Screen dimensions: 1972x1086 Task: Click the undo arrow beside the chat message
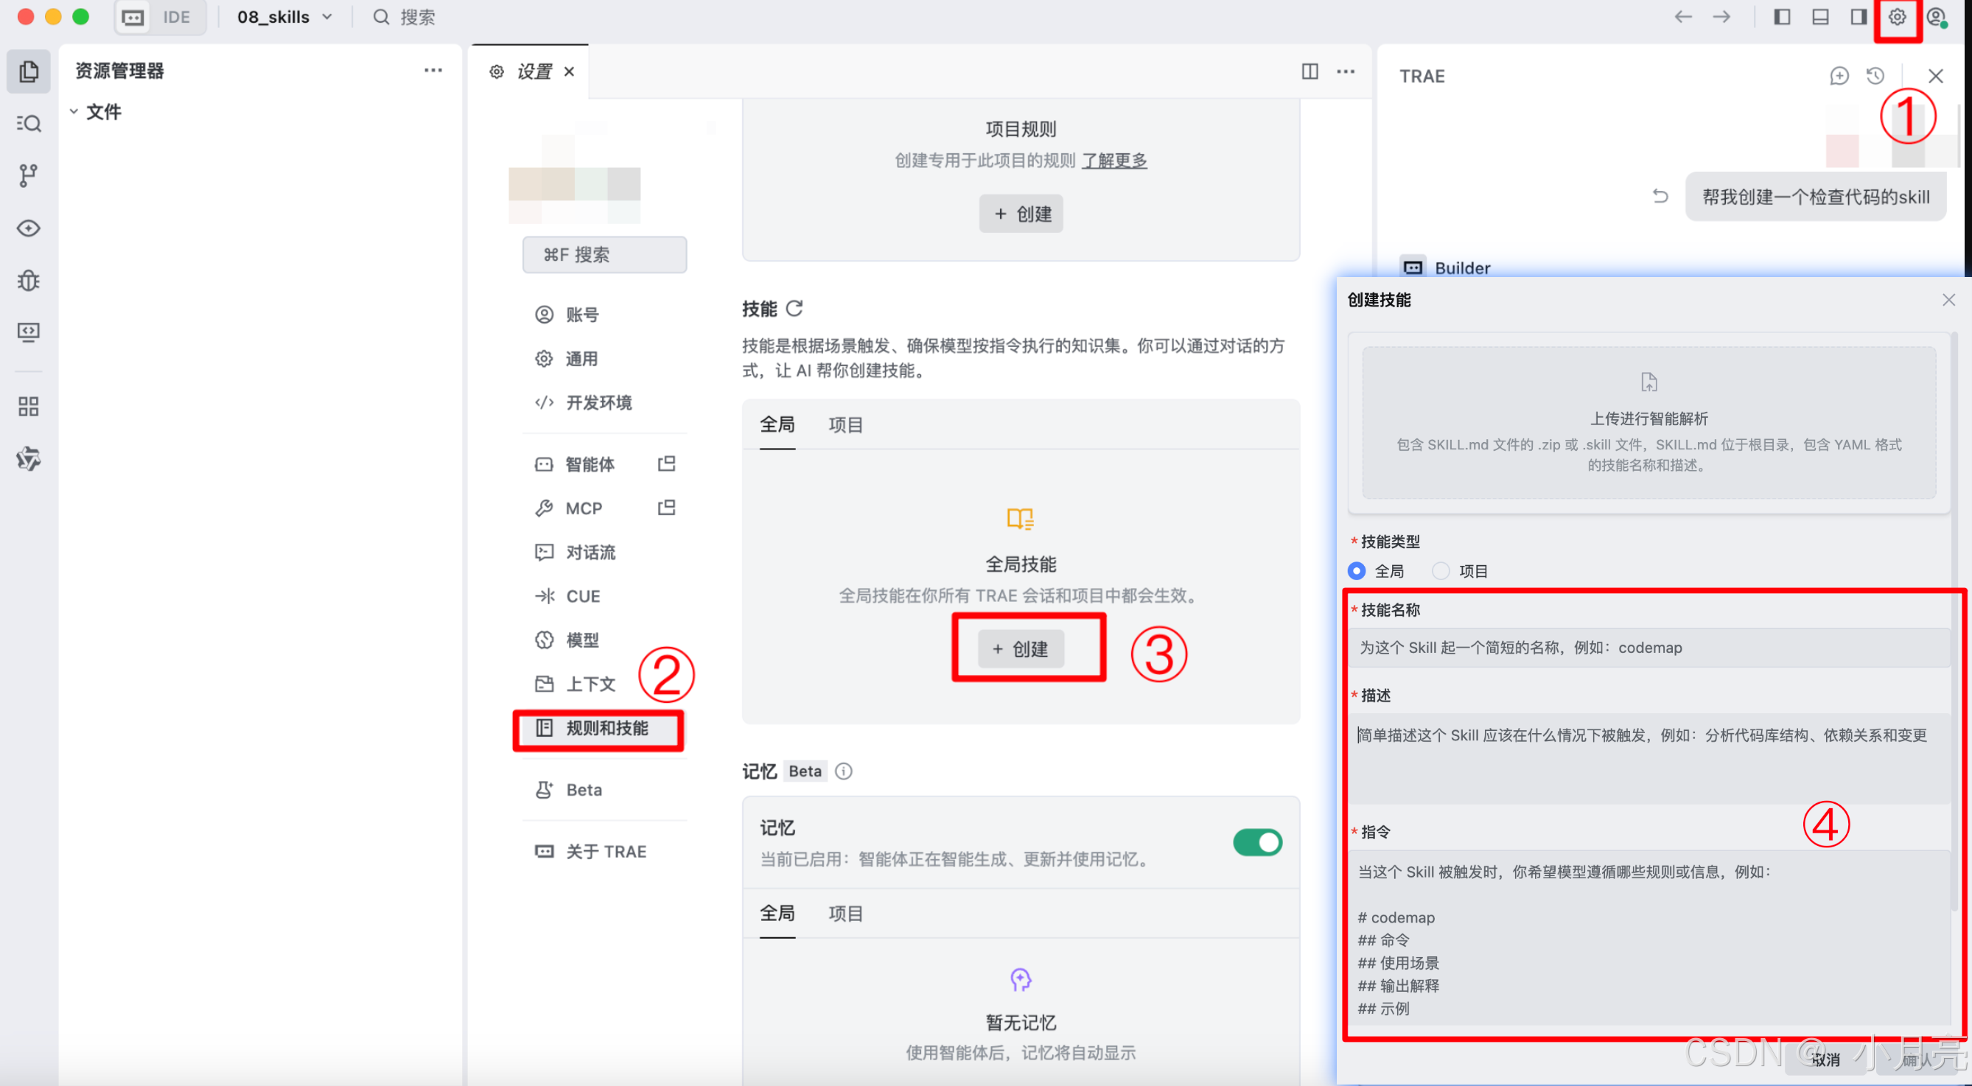pos(1660,197)
